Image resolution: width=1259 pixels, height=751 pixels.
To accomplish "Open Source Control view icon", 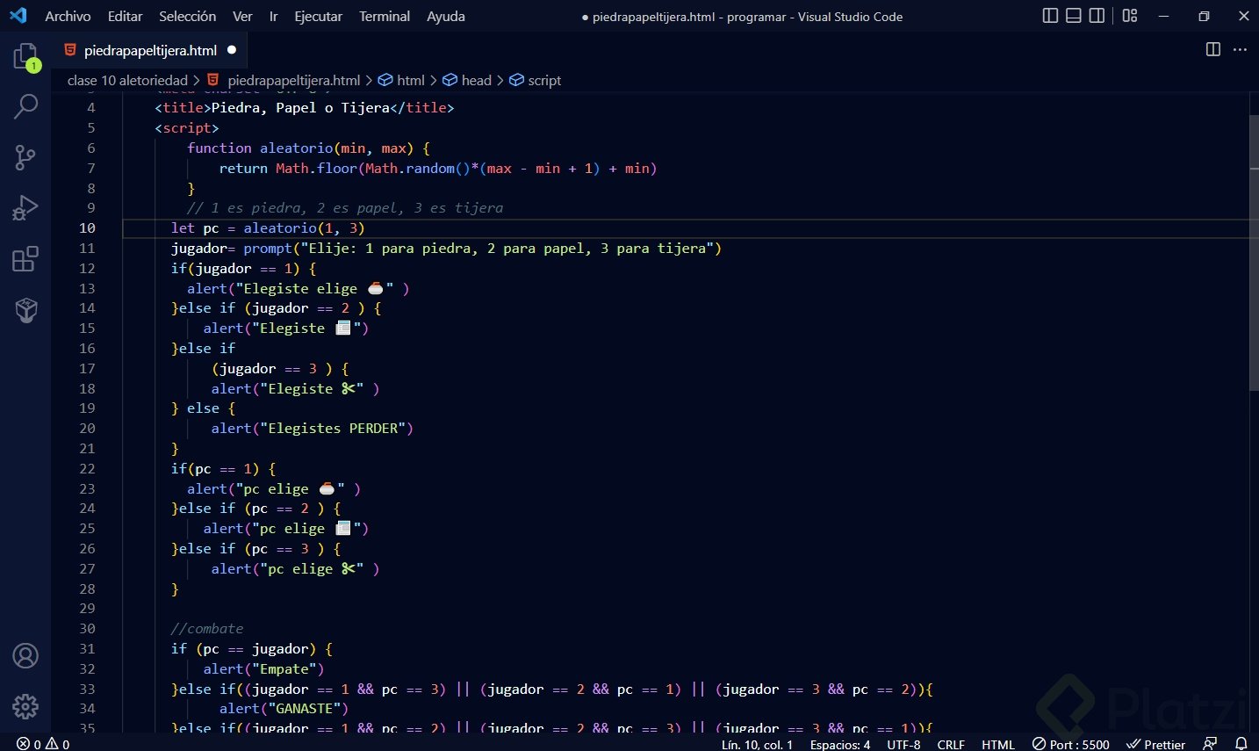I will [x=25, y=157].
